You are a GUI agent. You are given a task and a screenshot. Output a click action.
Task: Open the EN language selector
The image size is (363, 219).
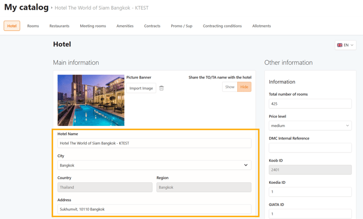pyautogui.click(x=346, y=45)
